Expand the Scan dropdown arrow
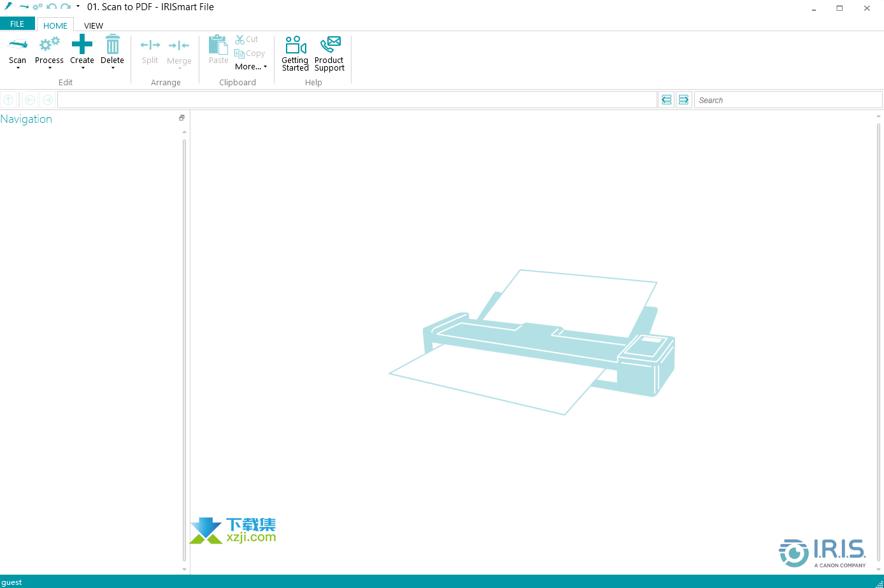The height and width of the screenshot is (588, 884). pyautogui.click(x=18, y=68)
